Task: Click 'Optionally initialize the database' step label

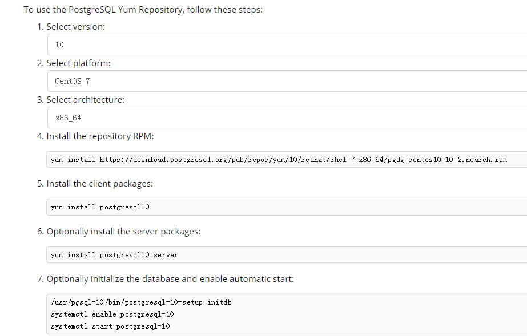Action: pyautogui.click(x=170, y=279)
